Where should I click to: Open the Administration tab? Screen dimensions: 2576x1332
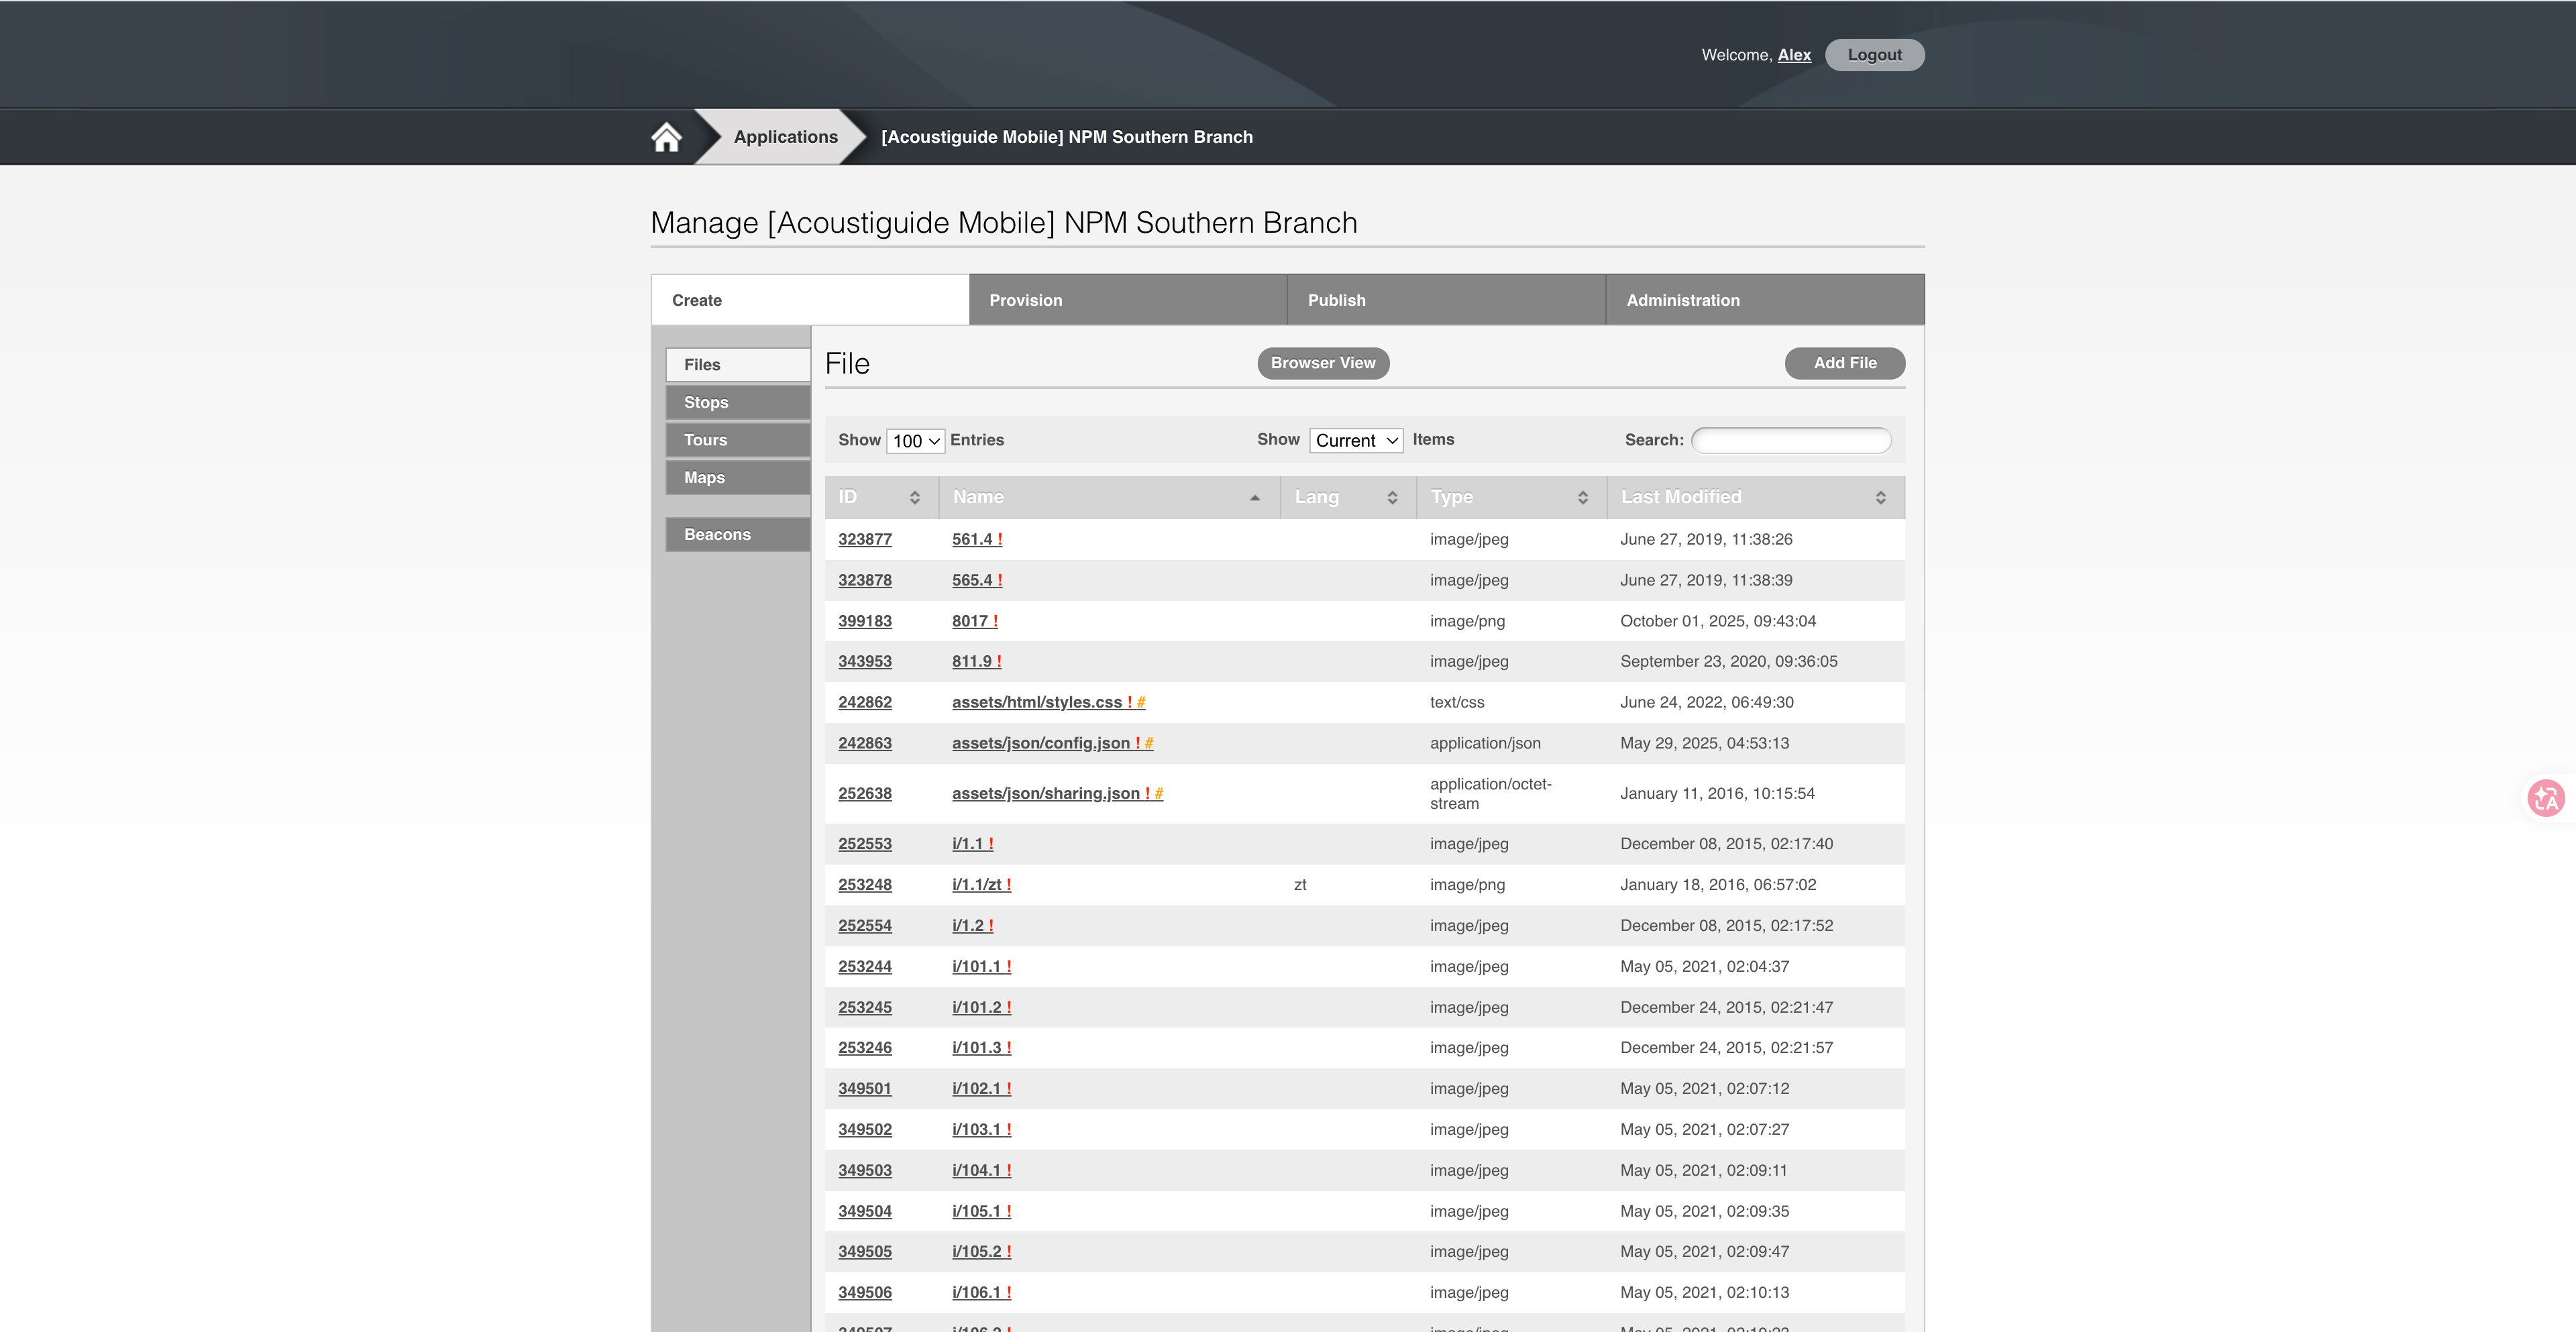1764,300
